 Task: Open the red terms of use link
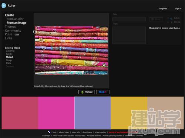123,132
